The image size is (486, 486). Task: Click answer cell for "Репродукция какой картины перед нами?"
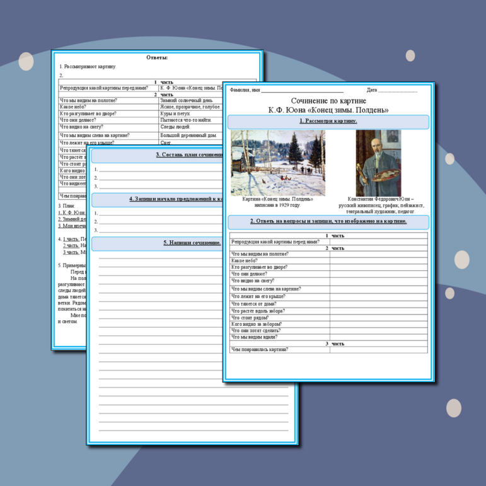pos(378,241)
